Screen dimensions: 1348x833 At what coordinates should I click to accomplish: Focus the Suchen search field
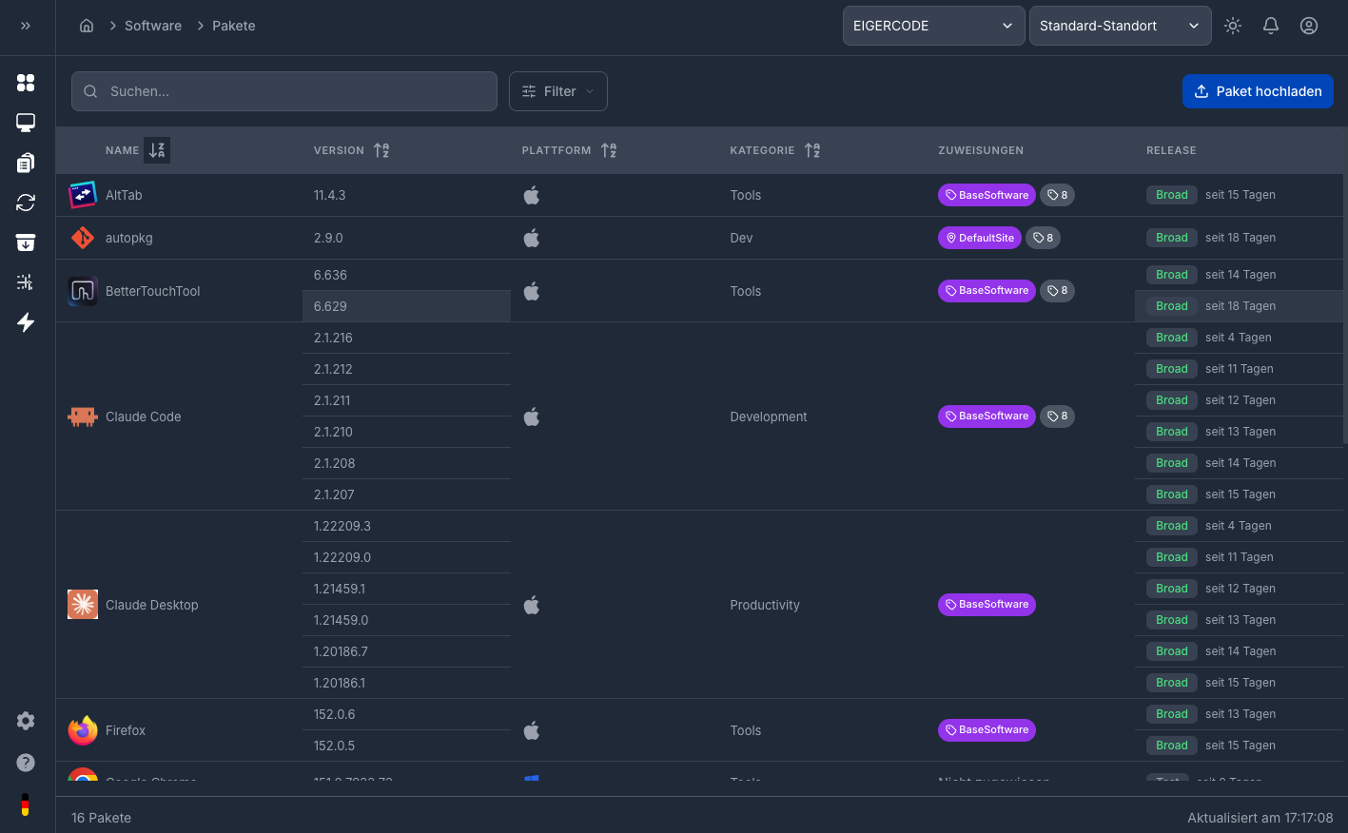[284, 91]
